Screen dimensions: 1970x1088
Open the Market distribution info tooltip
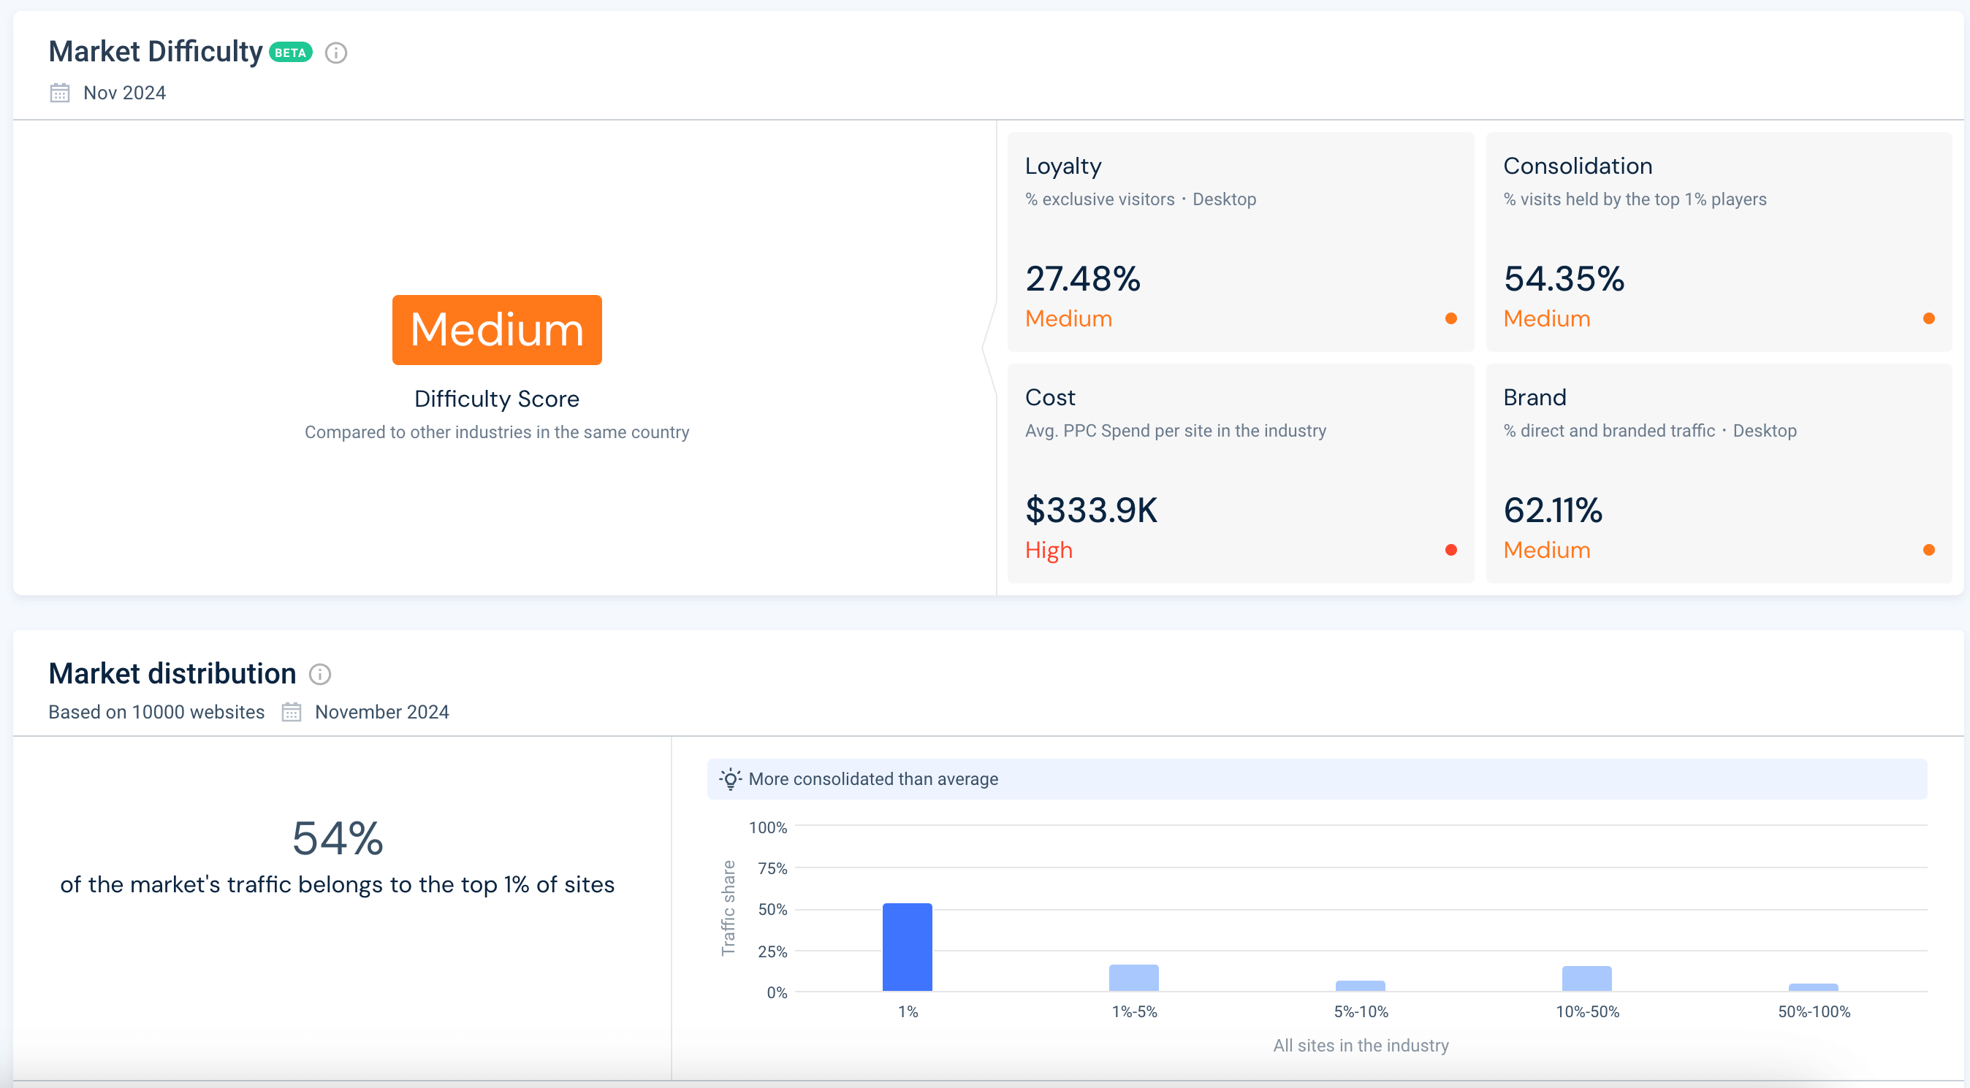(x=322, y=675)
